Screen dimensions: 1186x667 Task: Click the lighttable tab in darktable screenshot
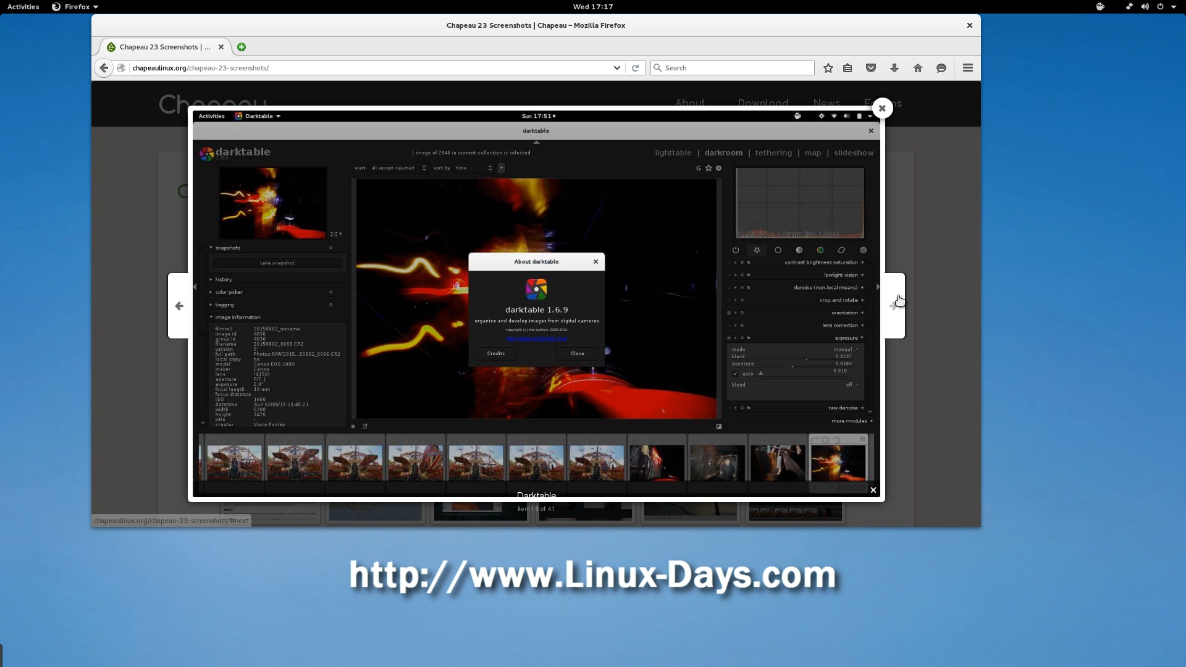point(673,153)
